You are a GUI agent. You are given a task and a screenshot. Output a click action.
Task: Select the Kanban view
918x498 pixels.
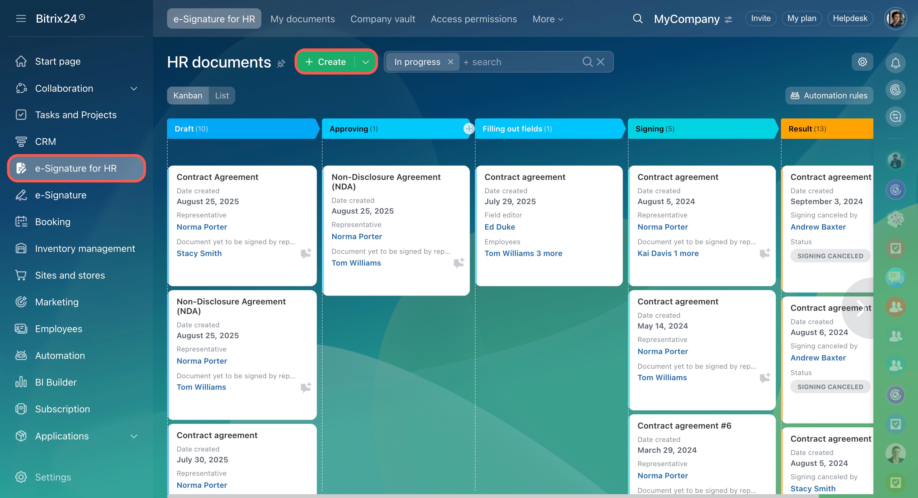click(x=187, y=96)
